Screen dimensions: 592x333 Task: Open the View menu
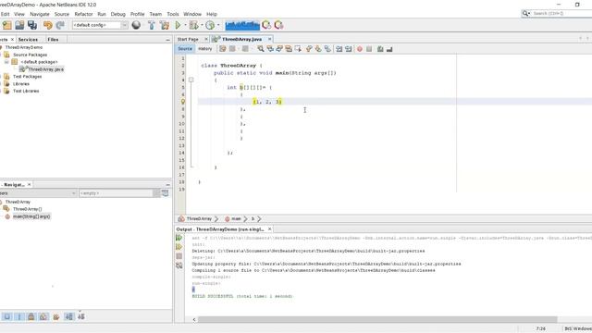point(19,14)
